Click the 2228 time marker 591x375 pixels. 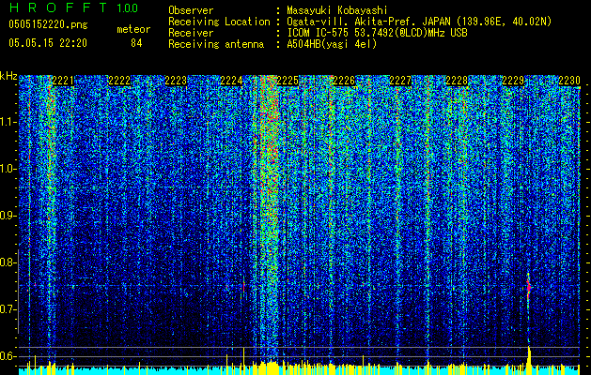[457, 81]
